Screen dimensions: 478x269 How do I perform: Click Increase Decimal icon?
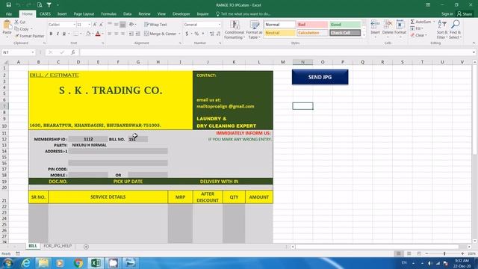point(212,34)
